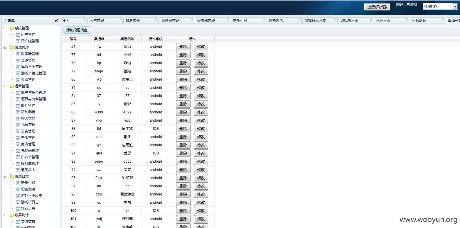
Task: Click the table icon beside 通用命令
Action: (x=18, y=170)
